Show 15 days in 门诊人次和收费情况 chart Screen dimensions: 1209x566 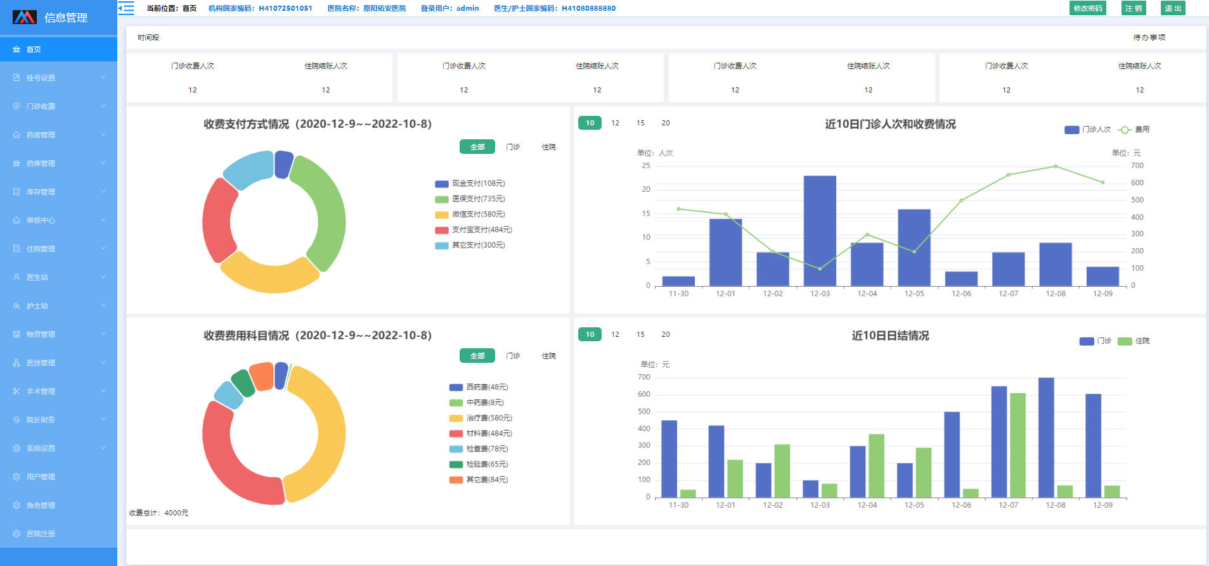[640, 123]
